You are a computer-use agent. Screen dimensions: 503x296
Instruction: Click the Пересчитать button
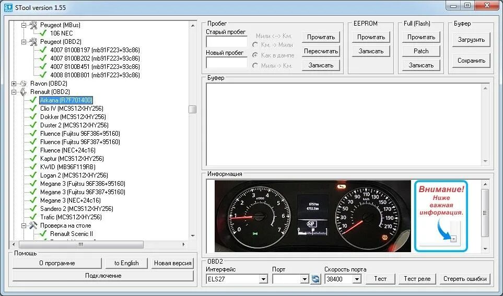(x=321, y=51)
